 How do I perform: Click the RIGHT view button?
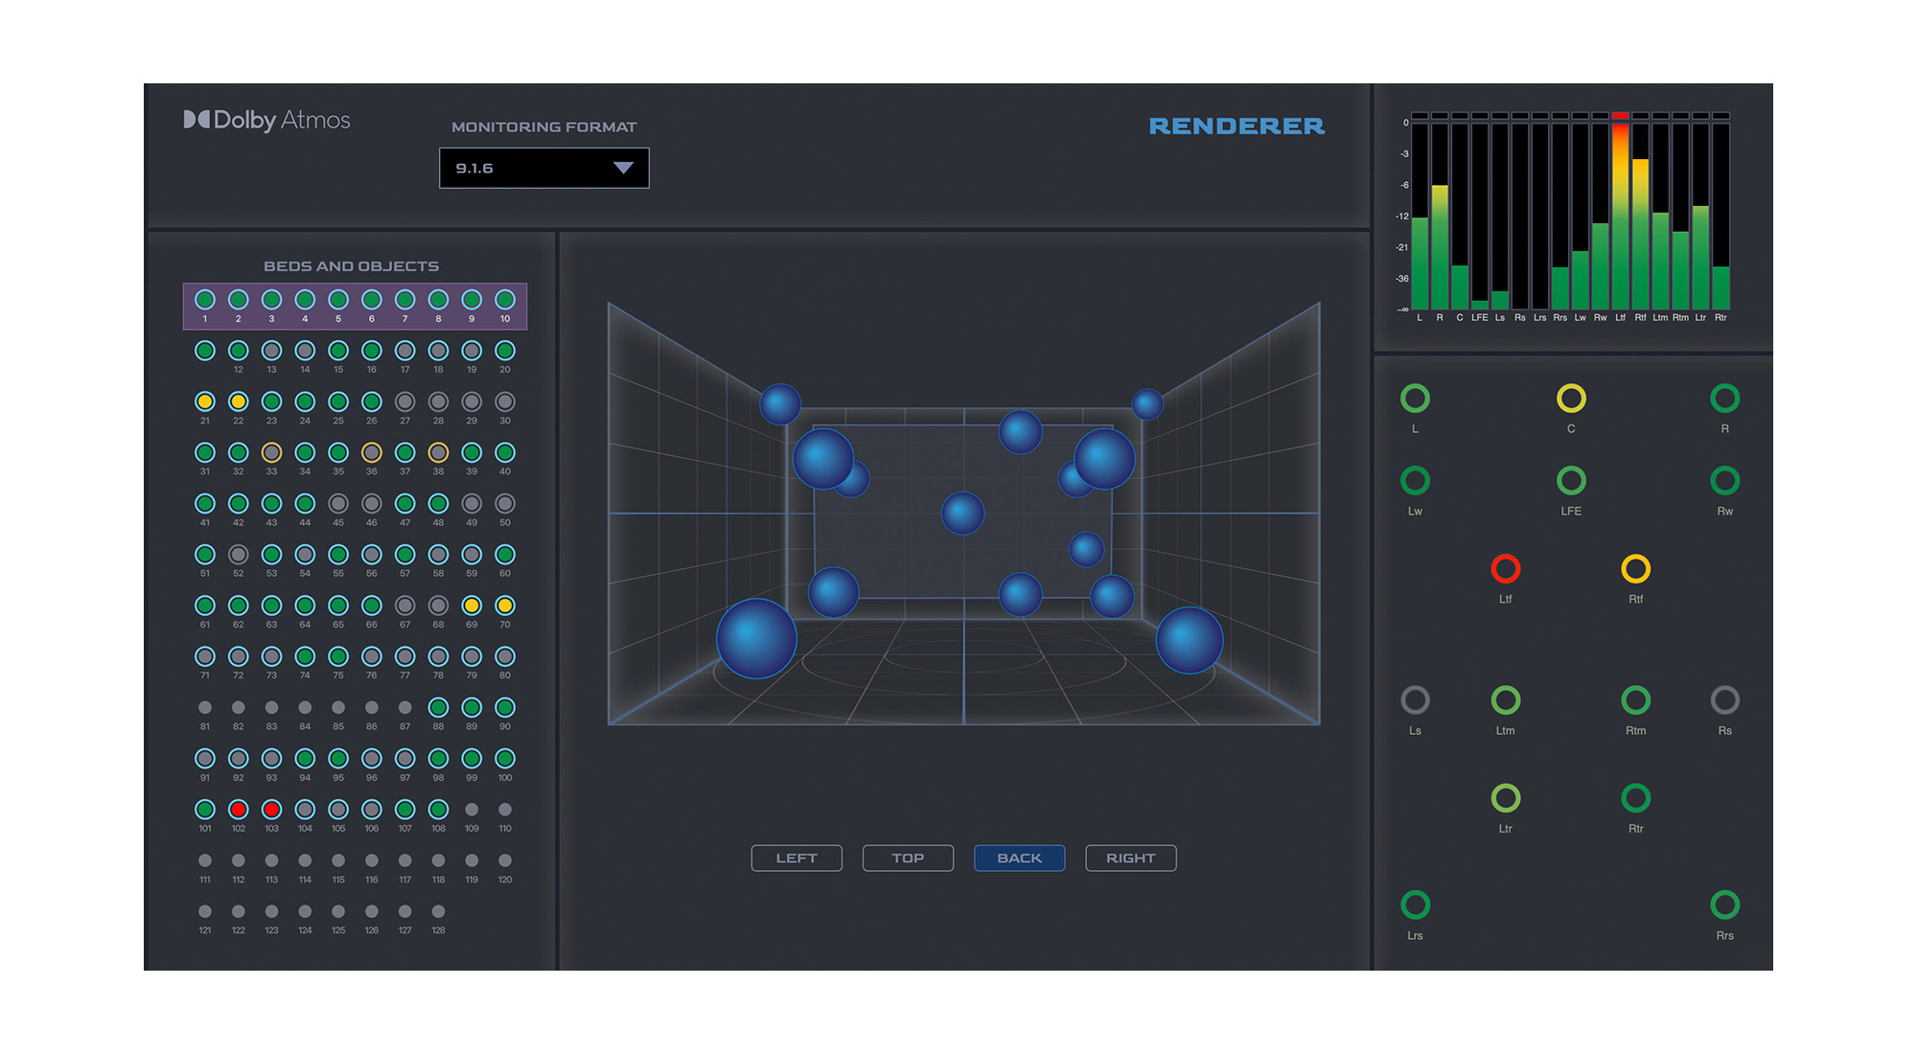click(x=1130, y=858)
